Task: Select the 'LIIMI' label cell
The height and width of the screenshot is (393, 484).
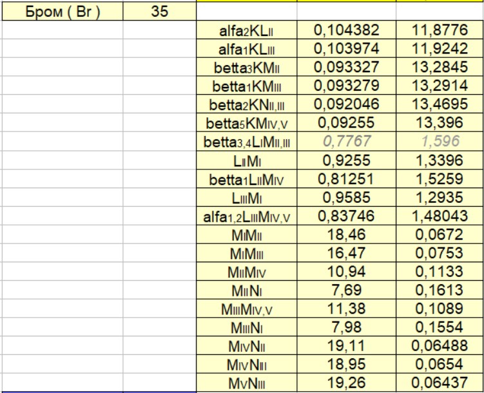Action: (247, 160)
